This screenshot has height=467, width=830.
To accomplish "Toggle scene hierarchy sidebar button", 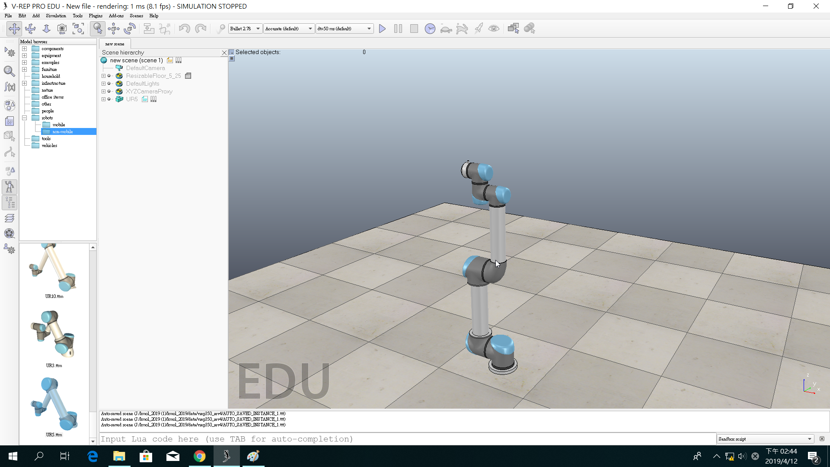I will tap(10, 202).
